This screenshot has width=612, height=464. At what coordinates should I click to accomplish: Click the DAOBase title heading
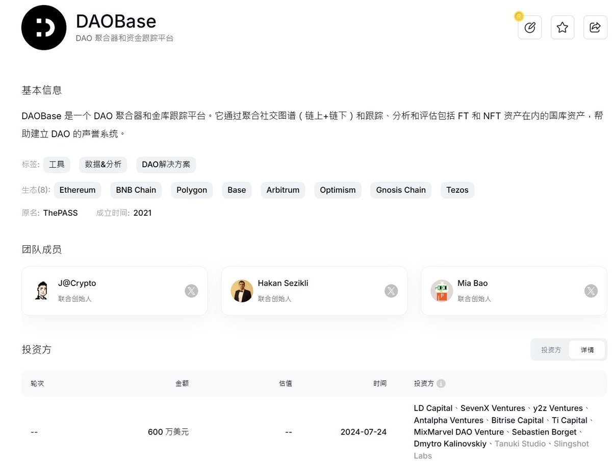tap(116, 21)
